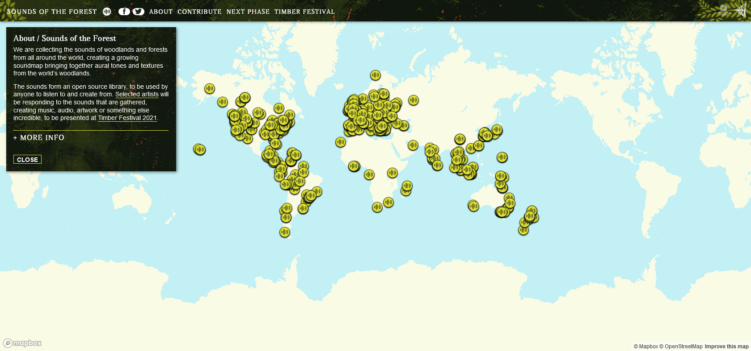Expand the More Info section
This screenshot has height=351, width=751.
(x=39, y=138)
